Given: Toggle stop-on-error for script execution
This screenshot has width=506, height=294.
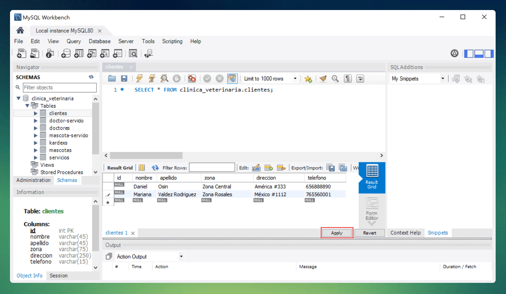Looking at the screenshot, I should tap(191, 78).
